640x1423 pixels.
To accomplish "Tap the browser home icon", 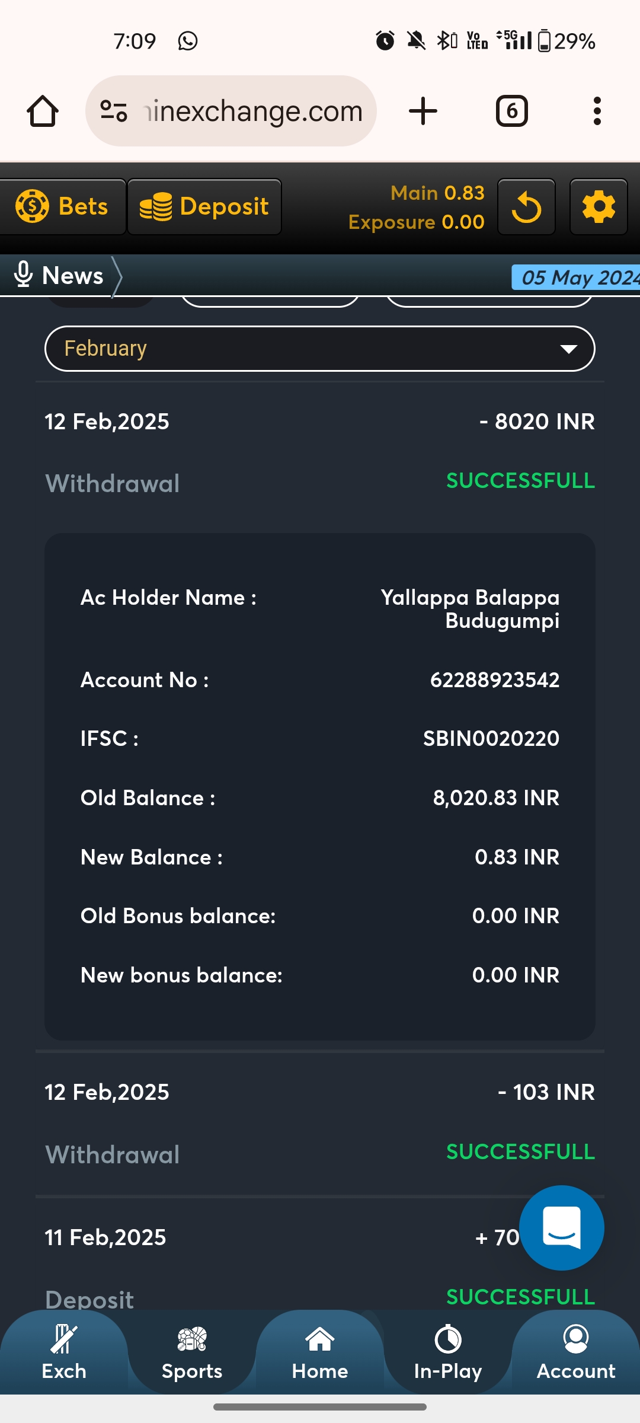I will [x=43, y=111].
